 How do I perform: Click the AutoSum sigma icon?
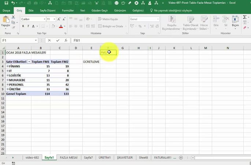[245, 17]
